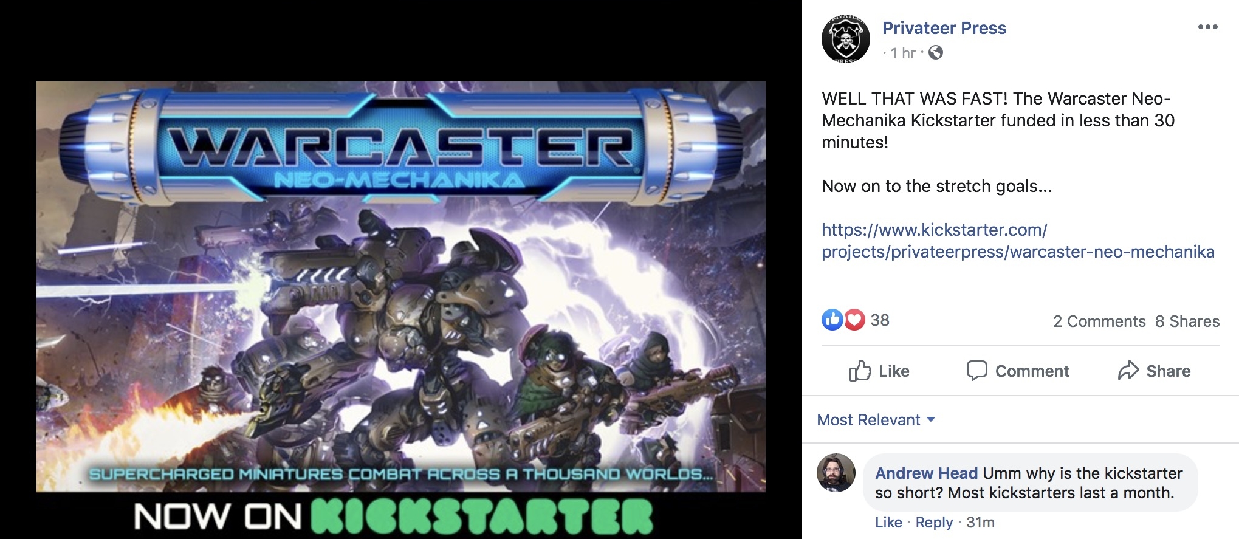Reply to Andrew Head's comment
Viewport: 1239px width, 539px height.
tap(934, 523)
